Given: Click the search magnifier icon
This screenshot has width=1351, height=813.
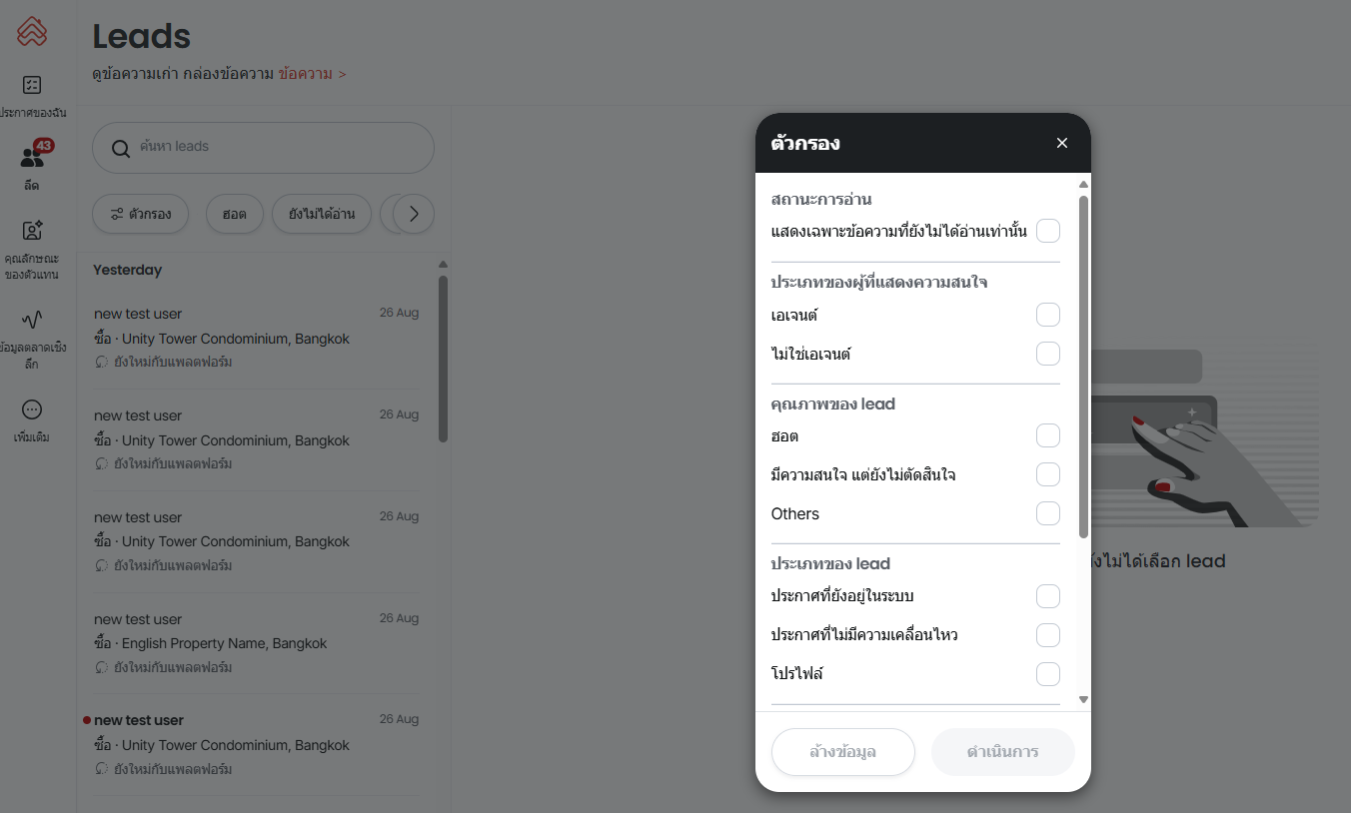Looking at the screenshot, I should 121,148.
